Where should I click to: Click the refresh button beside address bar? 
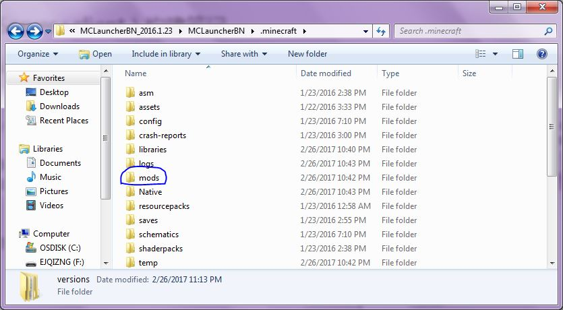tap(380, 31)
